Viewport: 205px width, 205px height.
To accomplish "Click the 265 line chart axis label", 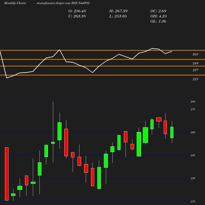I will click(x=195, y=54).
